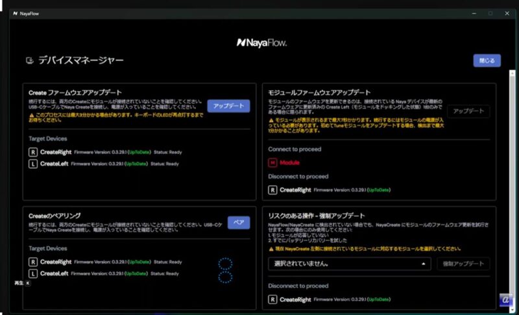The image size is (519, 315).
Task: Click the upper dotted circle pairing indicator
Action: point(225,264)
